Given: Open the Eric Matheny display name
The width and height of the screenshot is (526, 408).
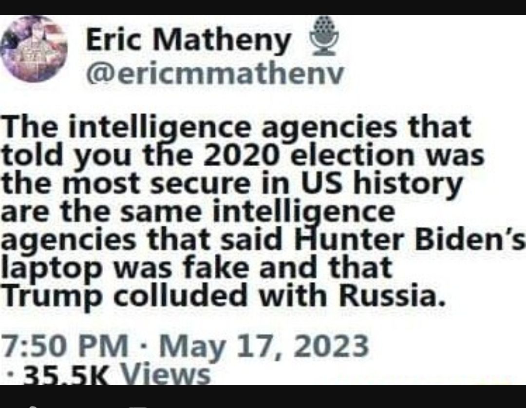Looking at the screenshot, I should click(x=188, y=40).
